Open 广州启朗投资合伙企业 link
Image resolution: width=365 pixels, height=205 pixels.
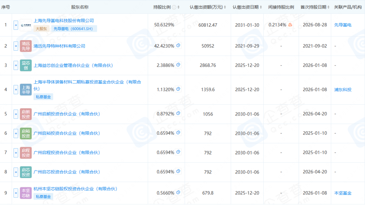click(67, 114)
